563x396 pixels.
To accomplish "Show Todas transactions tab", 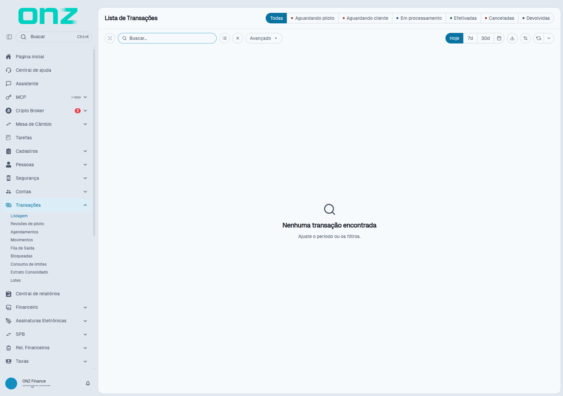I will [x=276, y=18].
